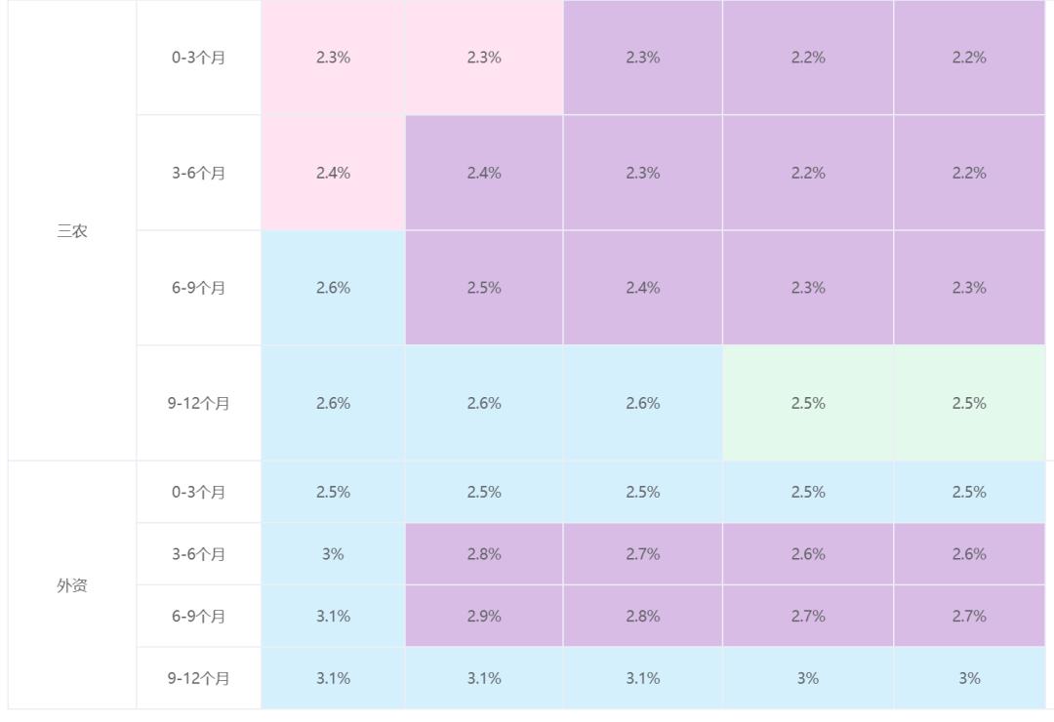The width and height of the screenshot is (1054, 722).
Task: Click the 3.1% cell in 外资 6-9个月 row
Action: (x=333, y=616)
